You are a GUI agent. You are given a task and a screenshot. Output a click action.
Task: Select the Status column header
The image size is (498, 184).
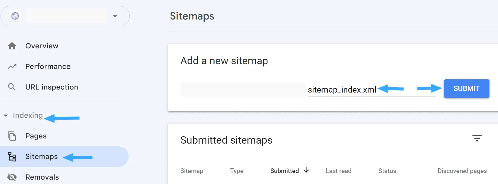pos(387,171)
